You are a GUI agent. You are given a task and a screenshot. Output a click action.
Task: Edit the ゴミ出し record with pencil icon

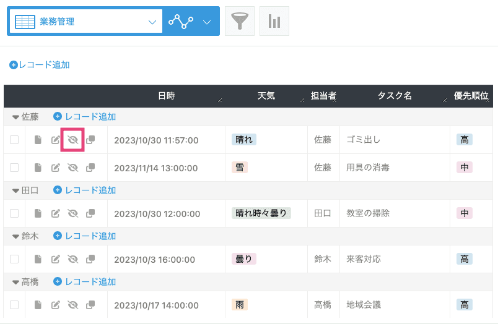tap(56, 140)
